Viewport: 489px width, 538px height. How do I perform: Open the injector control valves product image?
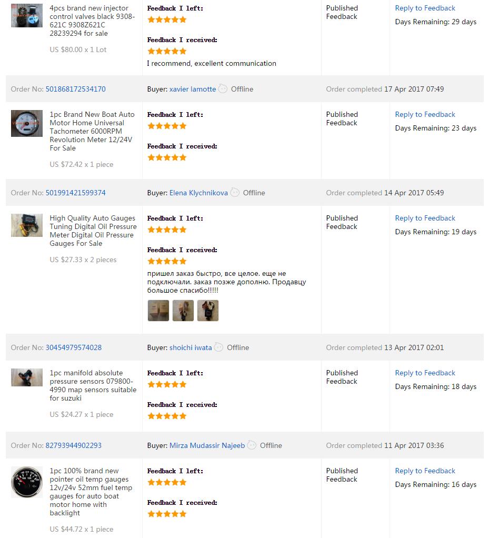[27, 15]
